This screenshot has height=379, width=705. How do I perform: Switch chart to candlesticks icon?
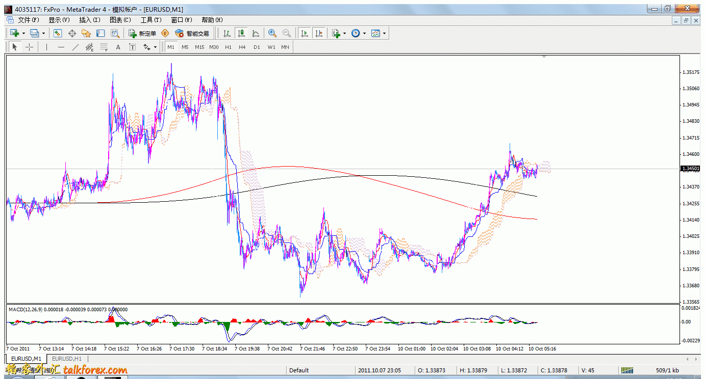pyautogui.click(x=241, y=33)
